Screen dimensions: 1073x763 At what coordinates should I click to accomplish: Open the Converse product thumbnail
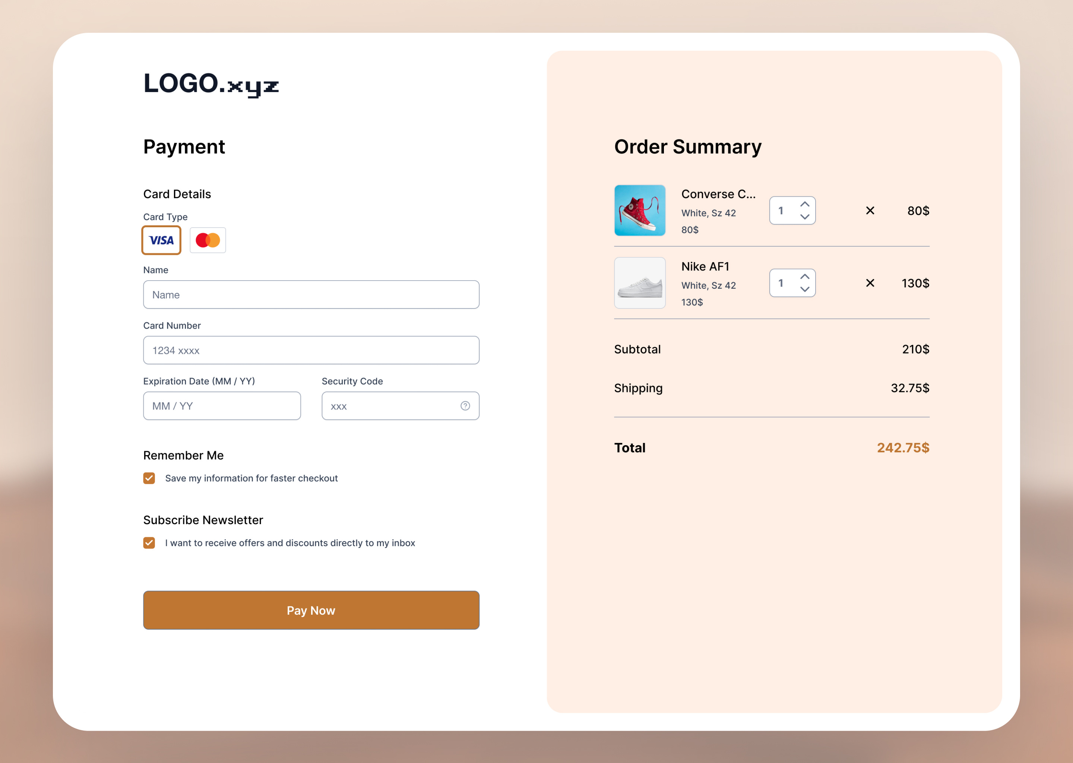coord(640,210)
